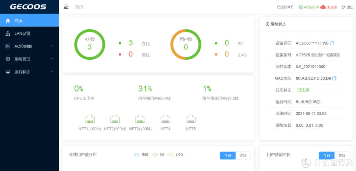Switch online users chart to 昨日
356x171 pixels.
pyautogui.click(x=243, y=156)
